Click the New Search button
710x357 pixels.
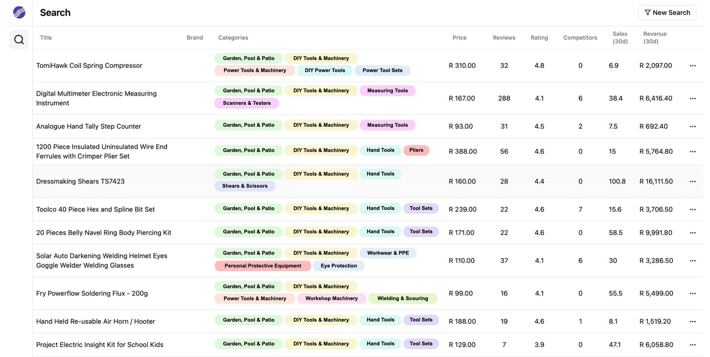pos(667,13)
